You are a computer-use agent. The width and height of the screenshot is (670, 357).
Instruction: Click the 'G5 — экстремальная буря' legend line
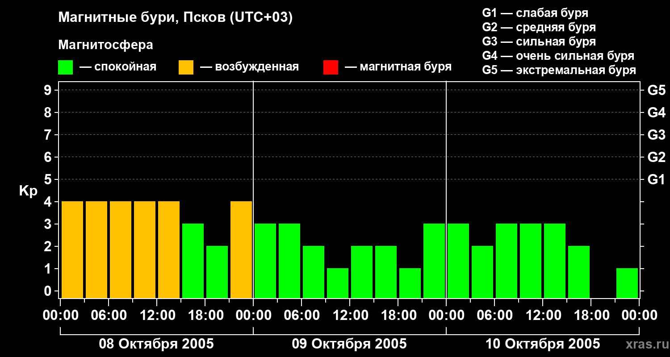click(559, 70)
